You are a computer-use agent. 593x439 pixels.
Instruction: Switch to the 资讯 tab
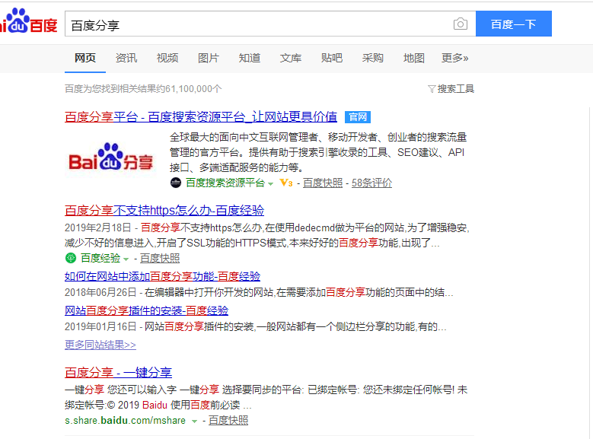pyautogui.click(x=126, y=58)
